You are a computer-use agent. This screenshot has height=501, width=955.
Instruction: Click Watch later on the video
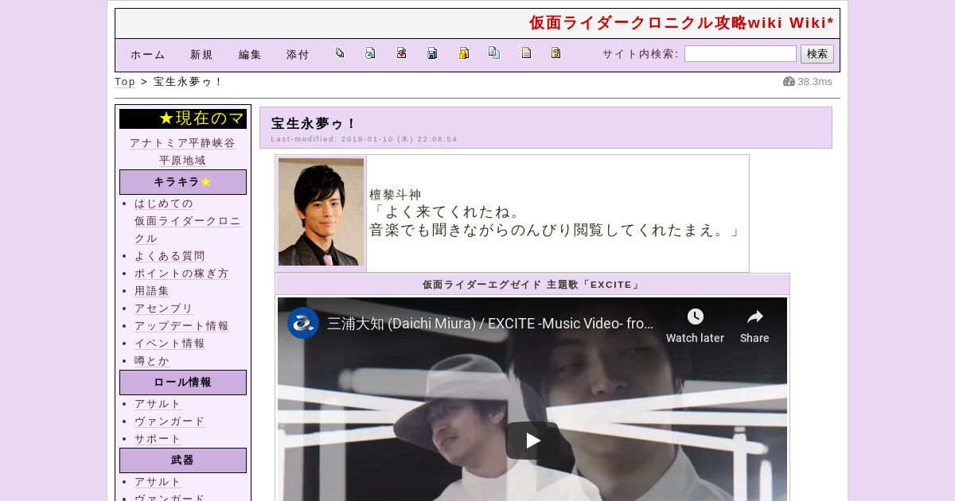click(695, 326)
